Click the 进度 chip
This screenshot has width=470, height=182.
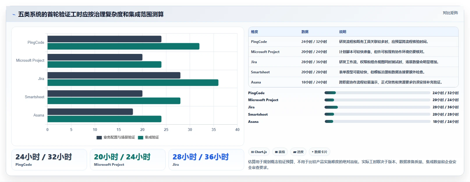click(x=298, y=152)
